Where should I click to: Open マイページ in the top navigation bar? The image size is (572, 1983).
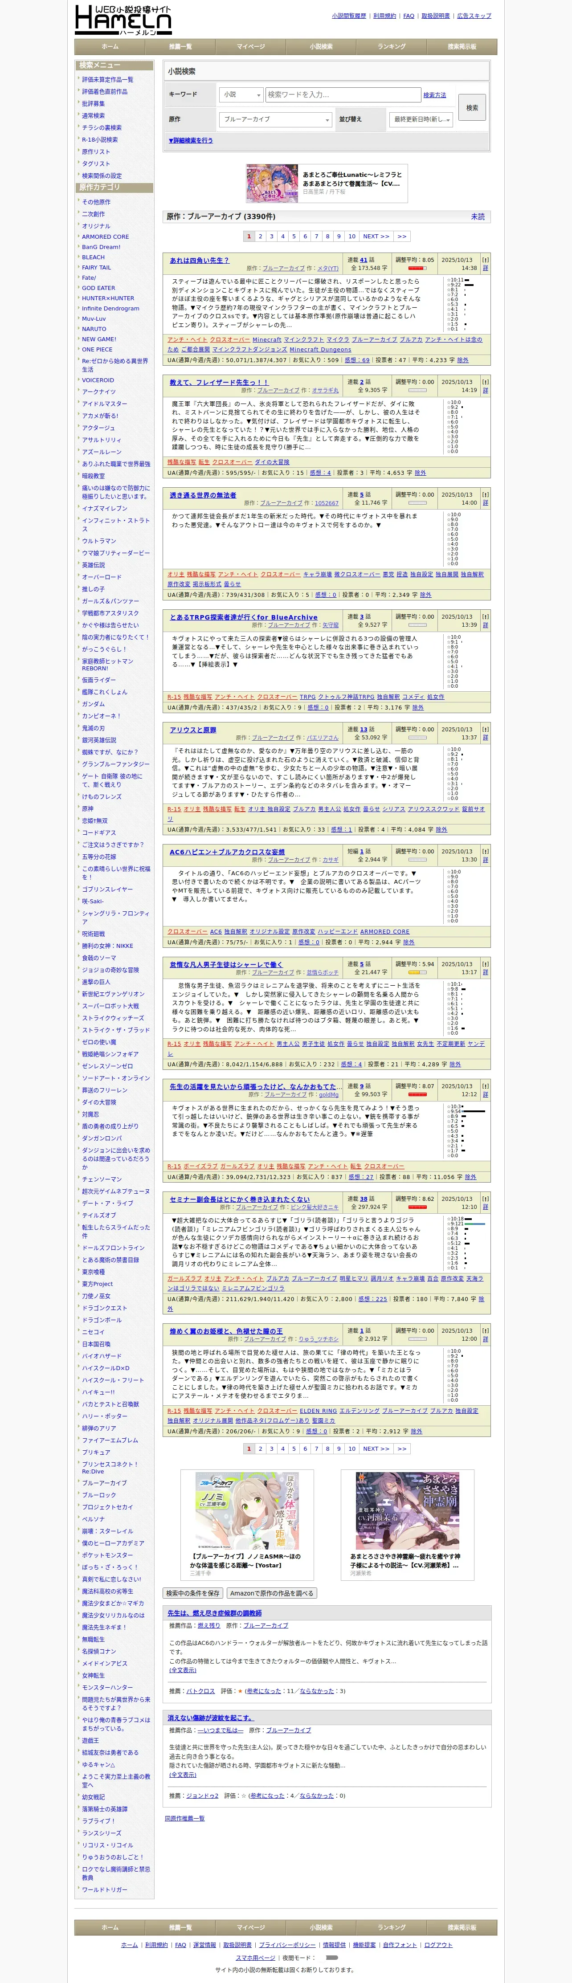pos(251,47)
